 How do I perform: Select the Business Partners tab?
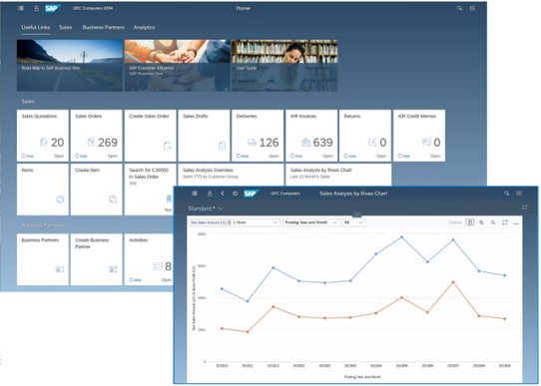coord(103,28)
